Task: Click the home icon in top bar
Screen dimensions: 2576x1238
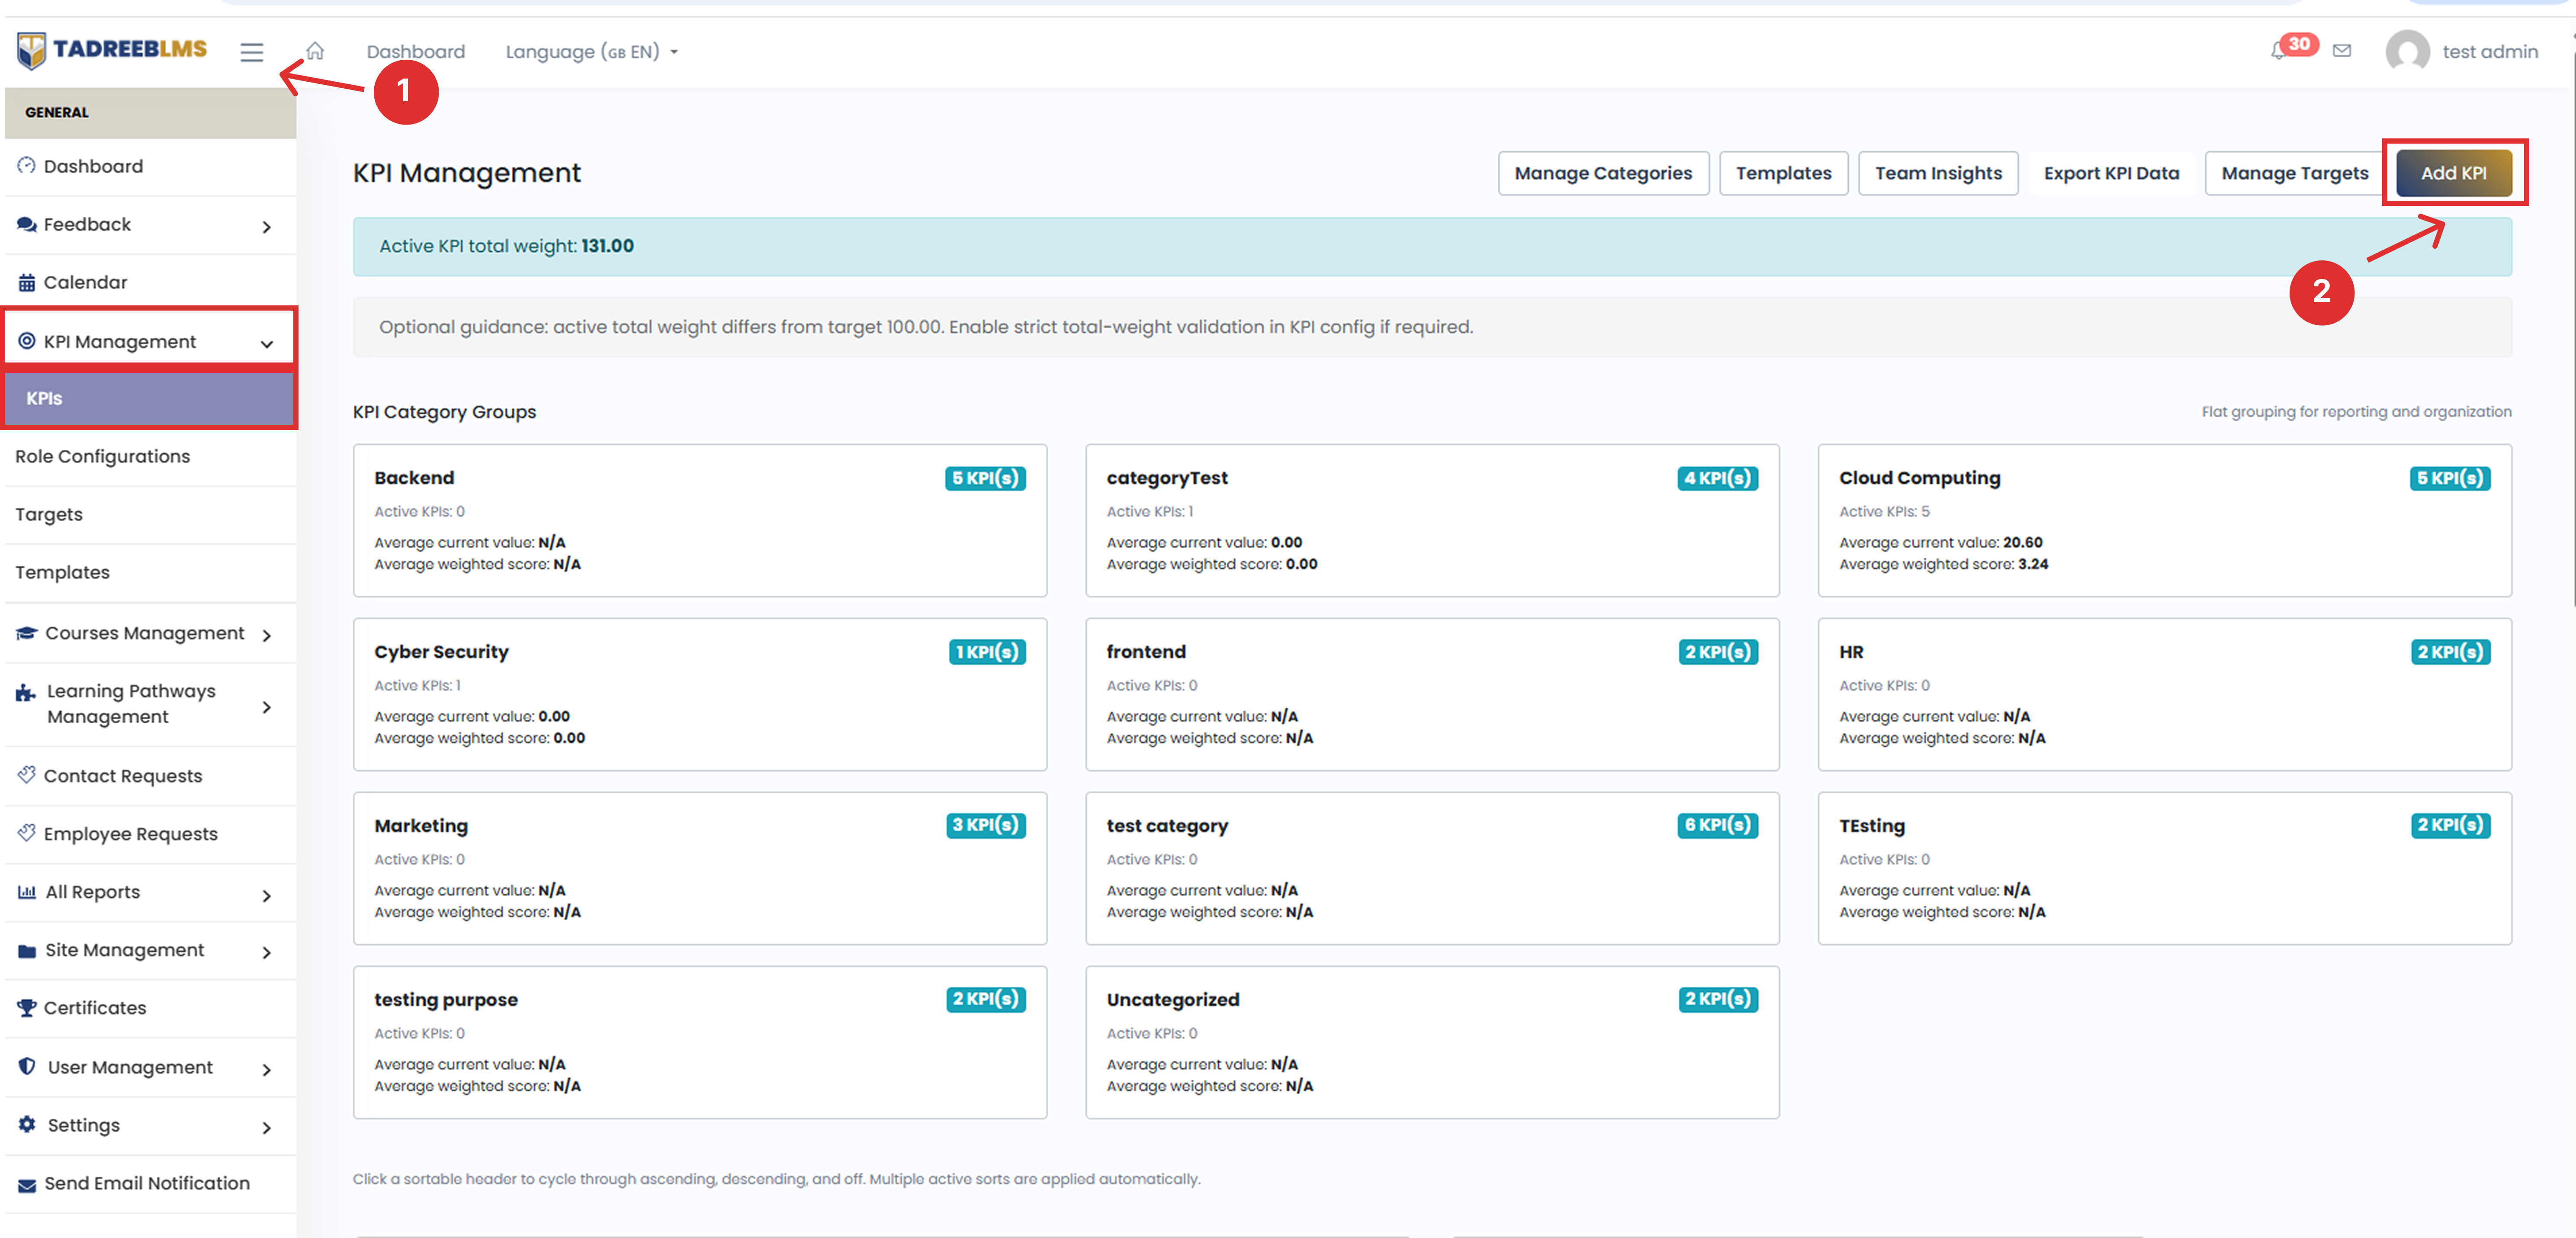Action: click(x=315, y=51)
